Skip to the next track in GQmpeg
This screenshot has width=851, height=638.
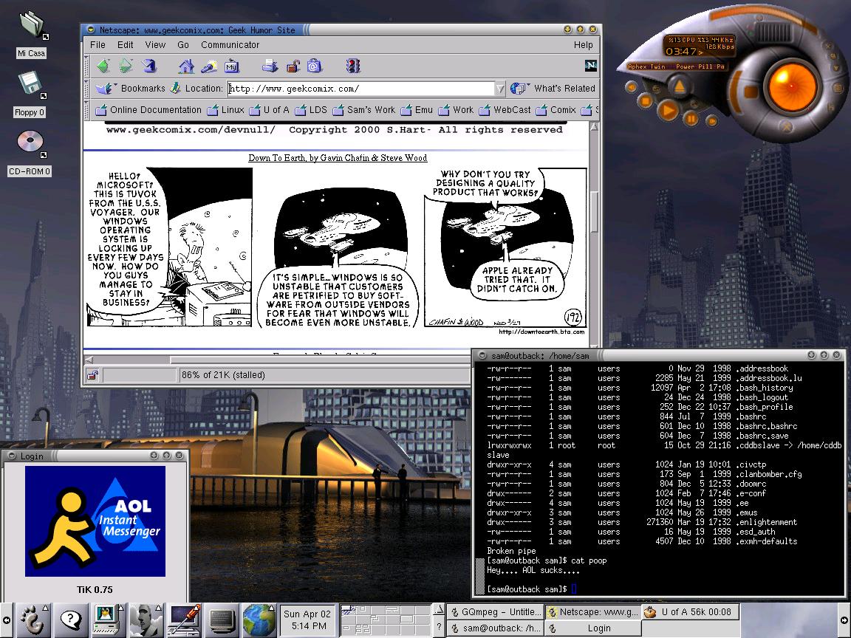[711, 121]
